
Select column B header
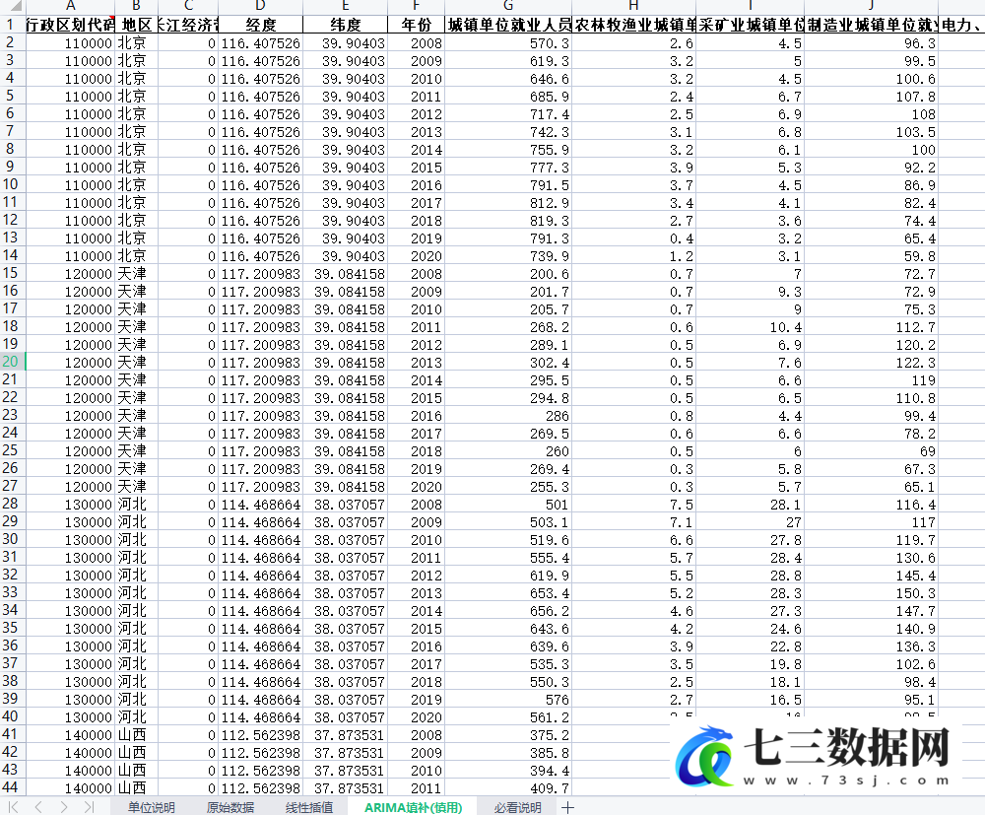pyautogui.click(x=136, y=6)
